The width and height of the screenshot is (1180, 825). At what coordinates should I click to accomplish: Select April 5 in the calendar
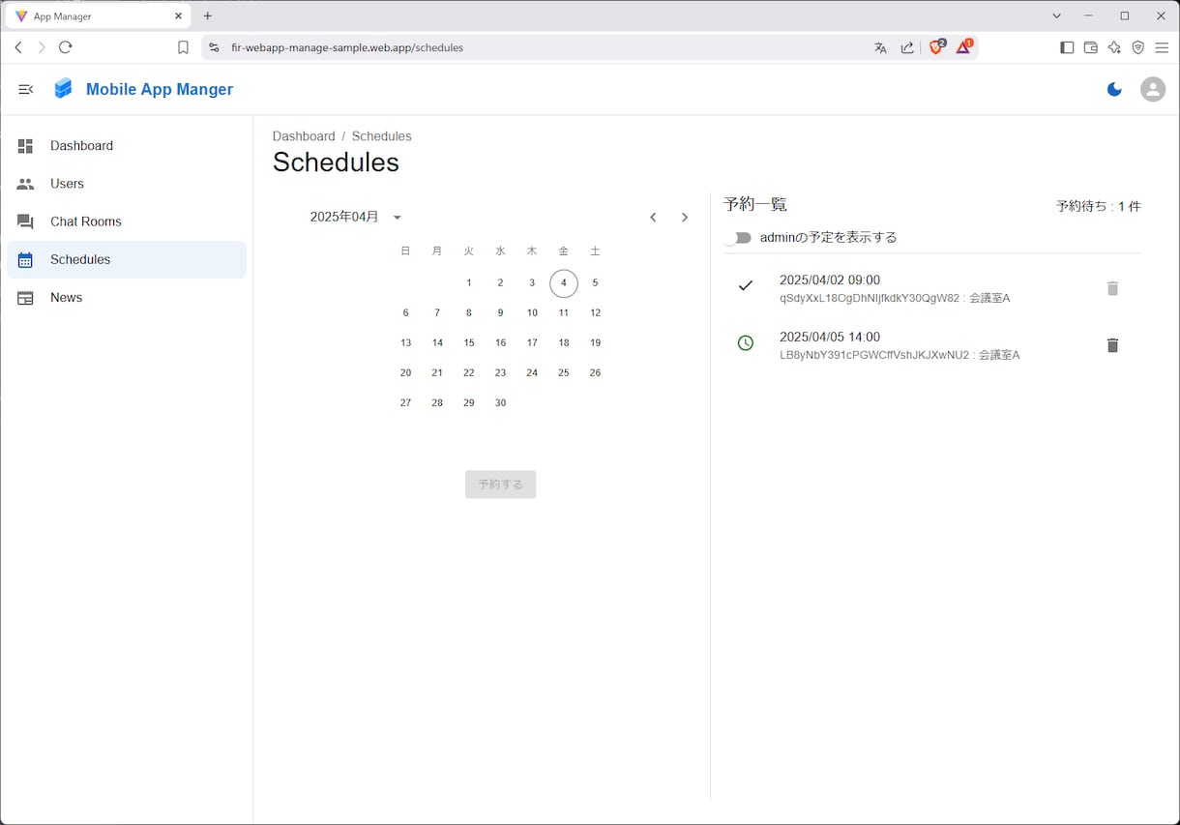tap(595, 283)
